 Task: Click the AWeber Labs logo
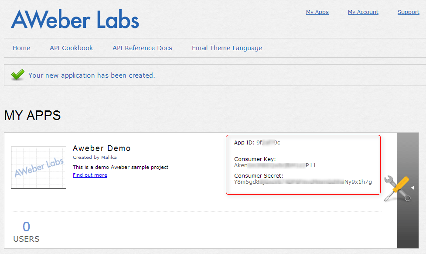[75, 19]
